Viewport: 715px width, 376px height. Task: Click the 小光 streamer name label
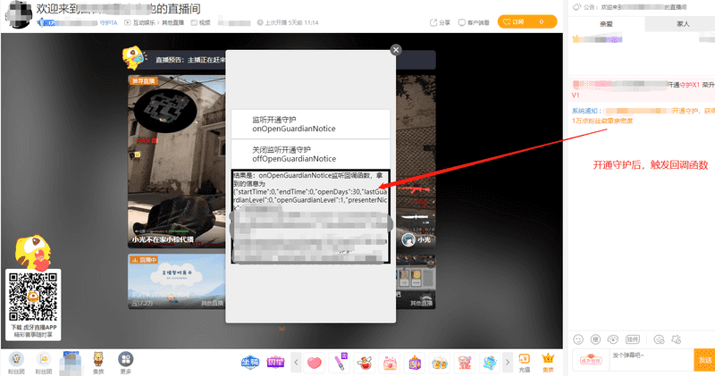(424, 239)
